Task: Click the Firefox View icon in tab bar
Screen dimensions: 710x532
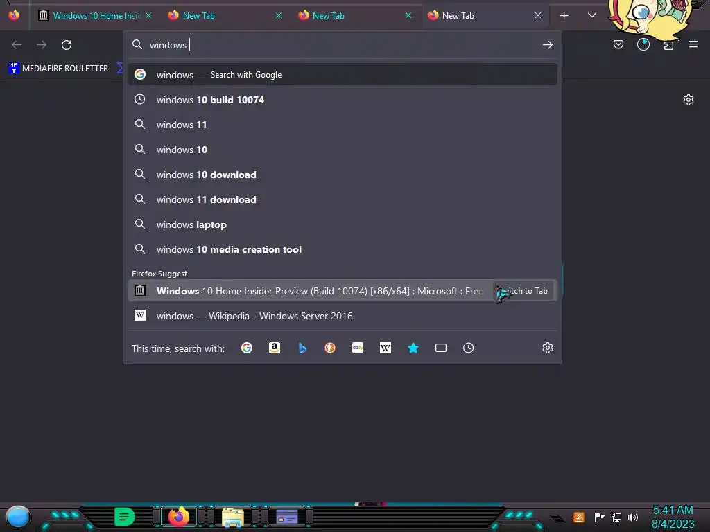Action: tap(14, 15)
